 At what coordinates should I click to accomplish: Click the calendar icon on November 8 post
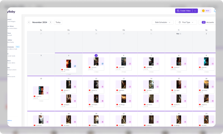[185, 64]
